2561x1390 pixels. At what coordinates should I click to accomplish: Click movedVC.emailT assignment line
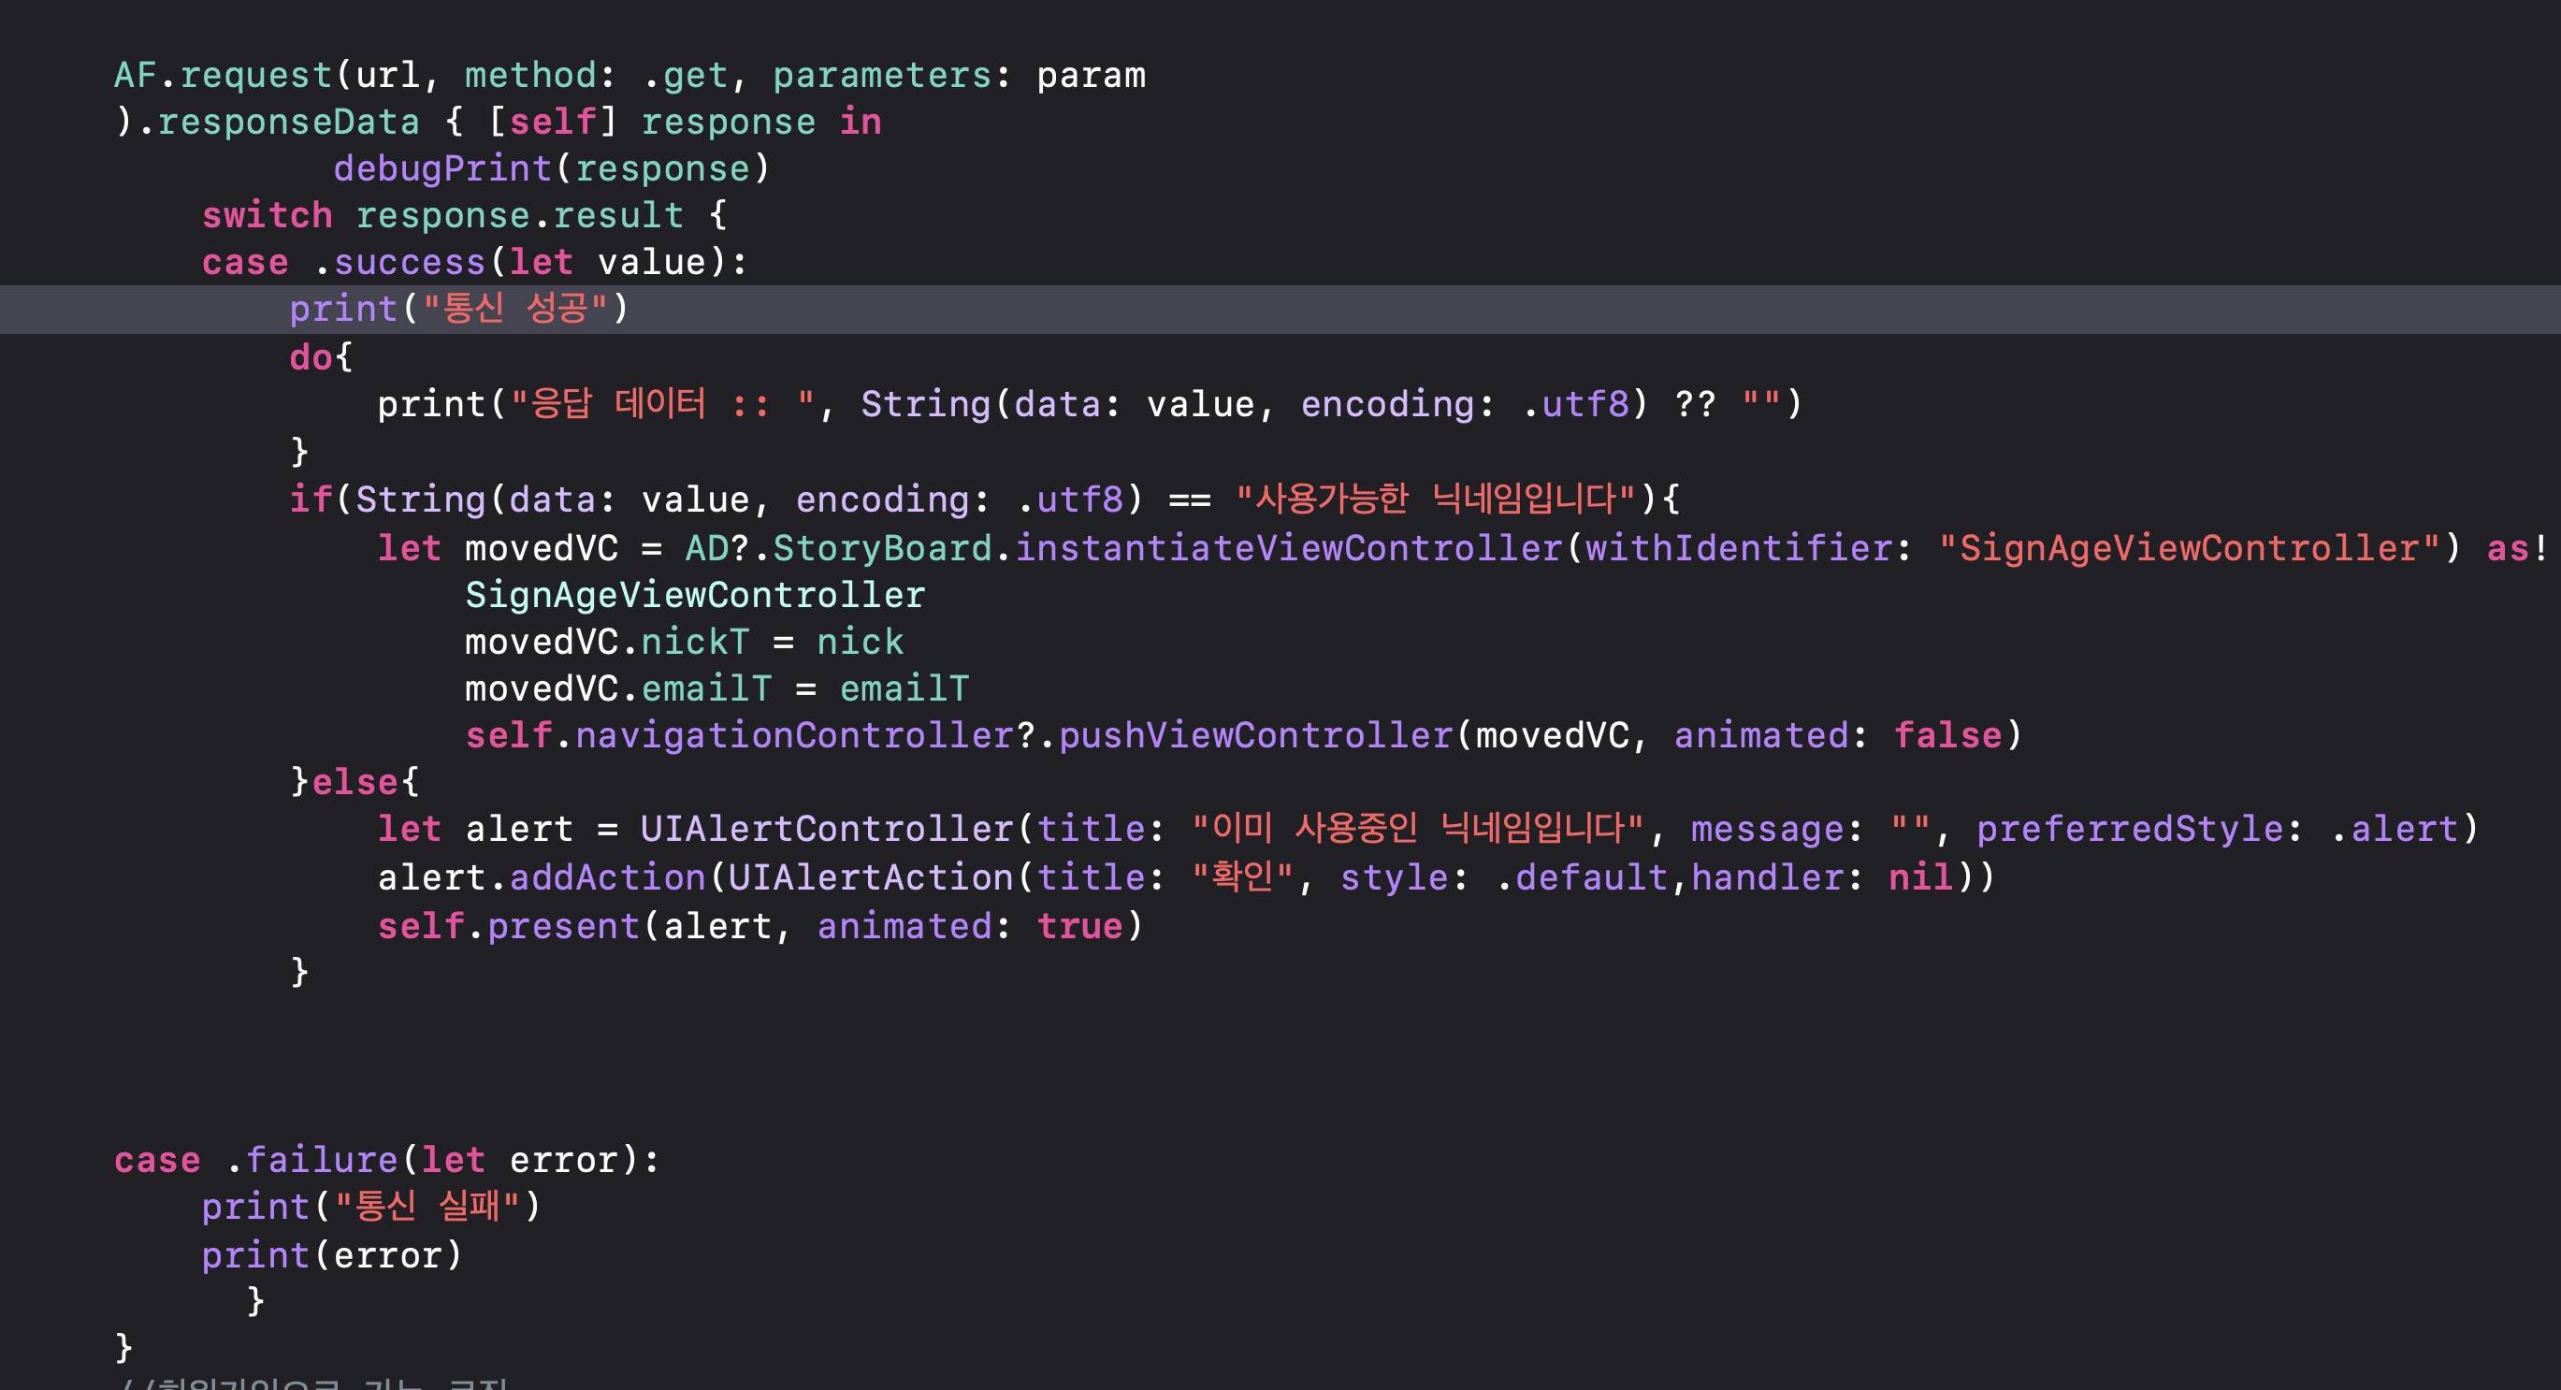pyautogui.click(x=716, y=689)
